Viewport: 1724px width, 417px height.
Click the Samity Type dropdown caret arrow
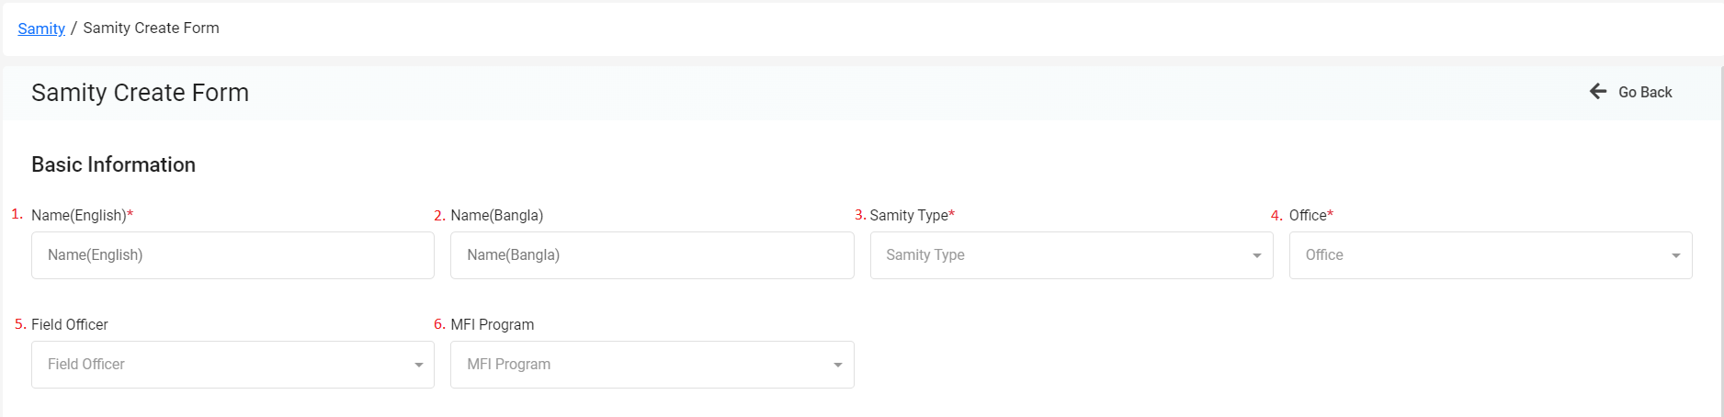point(1256,256)
